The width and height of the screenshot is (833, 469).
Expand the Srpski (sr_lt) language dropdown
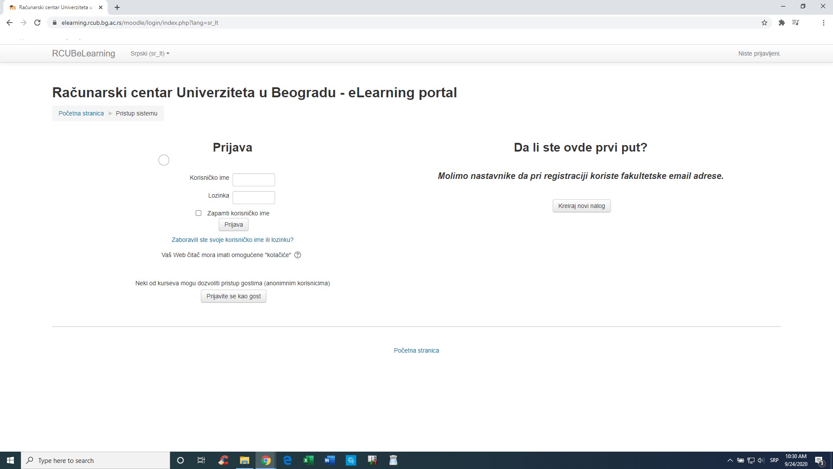point(150,53)
